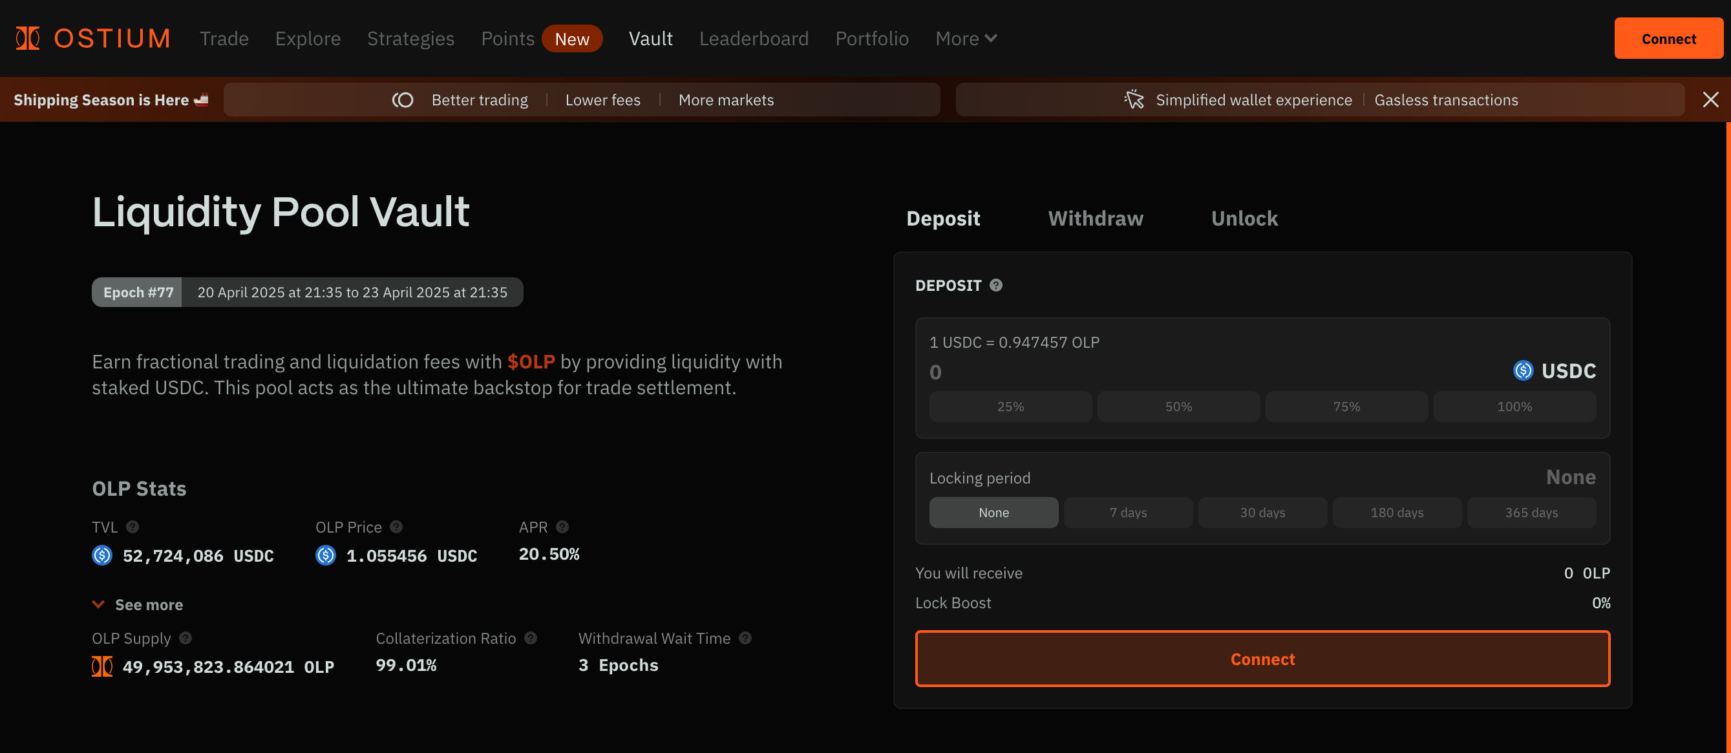Click the Gasless transactions banner text
The height and width of the screenshot is (753, 1731).
1446,100
